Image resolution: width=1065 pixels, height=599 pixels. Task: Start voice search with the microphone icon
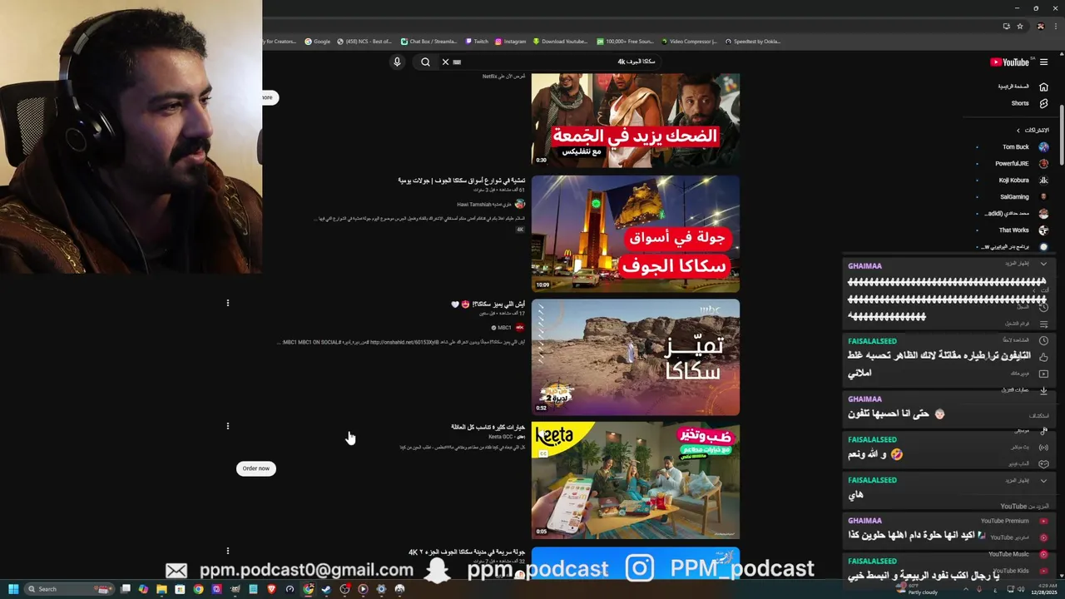(397, 62)
